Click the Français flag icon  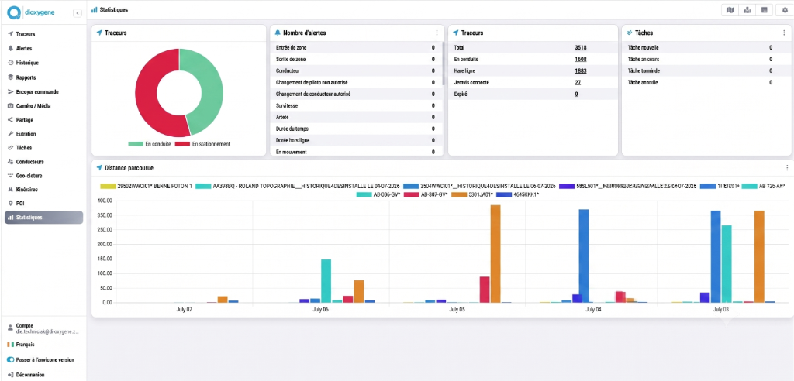[x=10, y=345]
